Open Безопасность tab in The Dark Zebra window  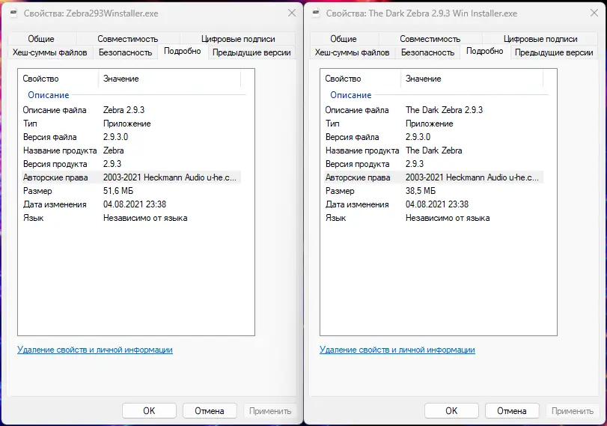(427, 52)
